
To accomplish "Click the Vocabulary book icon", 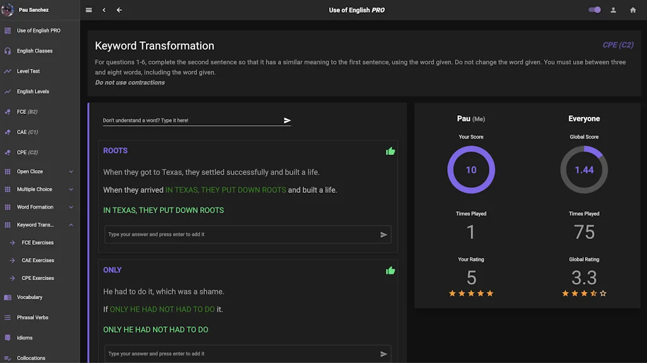I will click(8, 297).
